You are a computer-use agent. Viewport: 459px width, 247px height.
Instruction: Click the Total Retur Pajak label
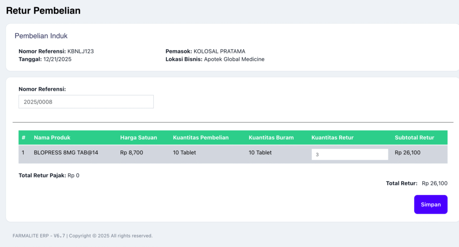(x=42, y=175)
